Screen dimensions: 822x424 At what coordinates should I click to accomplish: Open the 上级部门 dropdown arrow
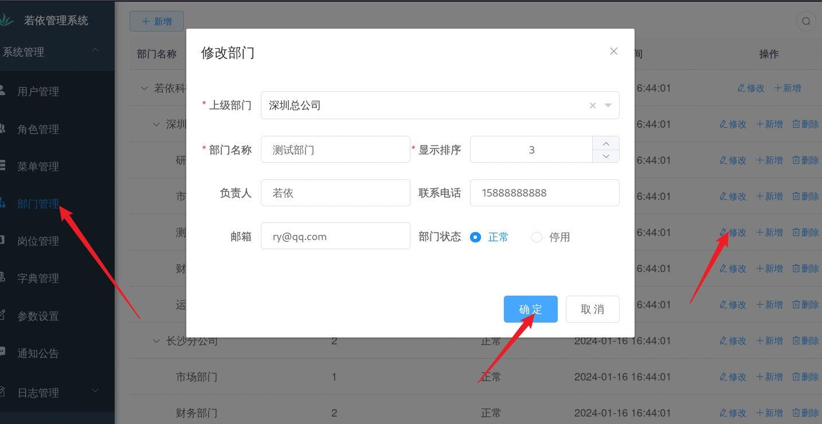click(608, 105)
